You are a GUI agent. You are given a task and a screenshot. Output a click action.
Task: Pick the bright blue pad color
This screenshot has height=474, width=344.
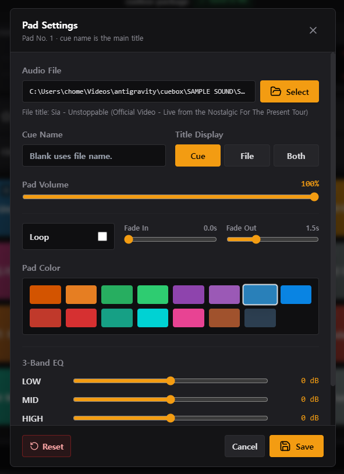(x=296, y=295)
